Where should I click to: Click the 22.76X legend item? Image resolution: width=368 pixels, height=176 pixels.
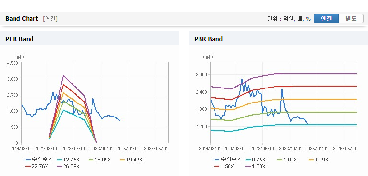point(37,167)
